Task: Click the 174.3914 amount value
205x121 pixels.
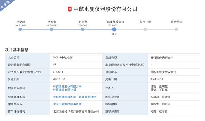Action: click(58, 72)
